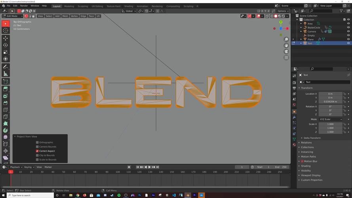Switch orthographic/perspective with grid icon
The image size is (352, 198).
286,57
